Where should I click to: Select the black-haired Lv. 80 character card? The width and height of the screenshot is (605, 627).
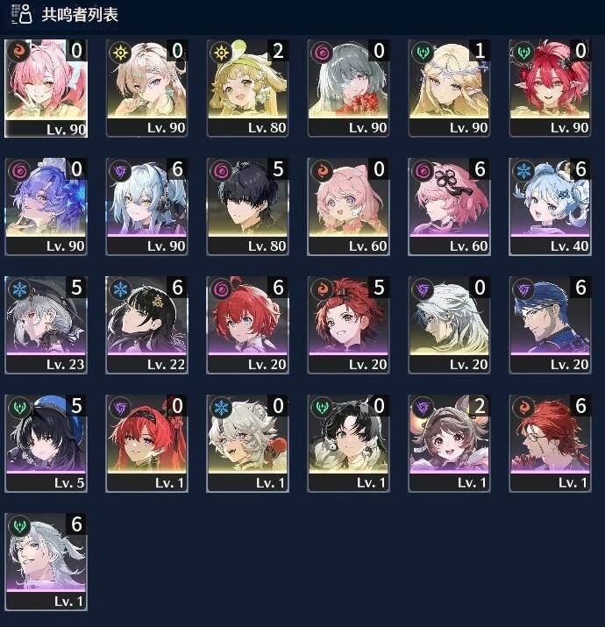point(247,206)
